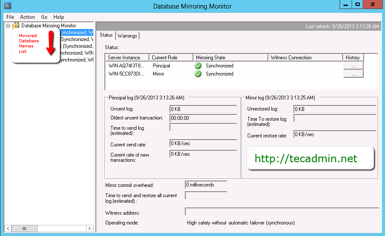Switch to the Warnings tab
The height and width of the screenshot is (236, 385).
click(x=127, y=36)
